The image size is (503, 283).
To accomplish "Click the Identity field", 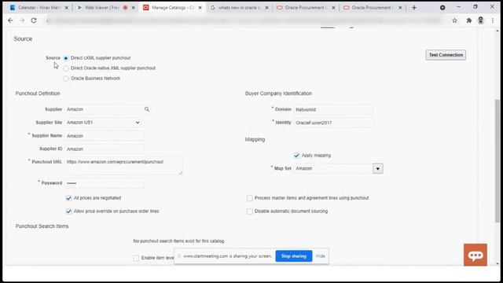I will point(333,123).
